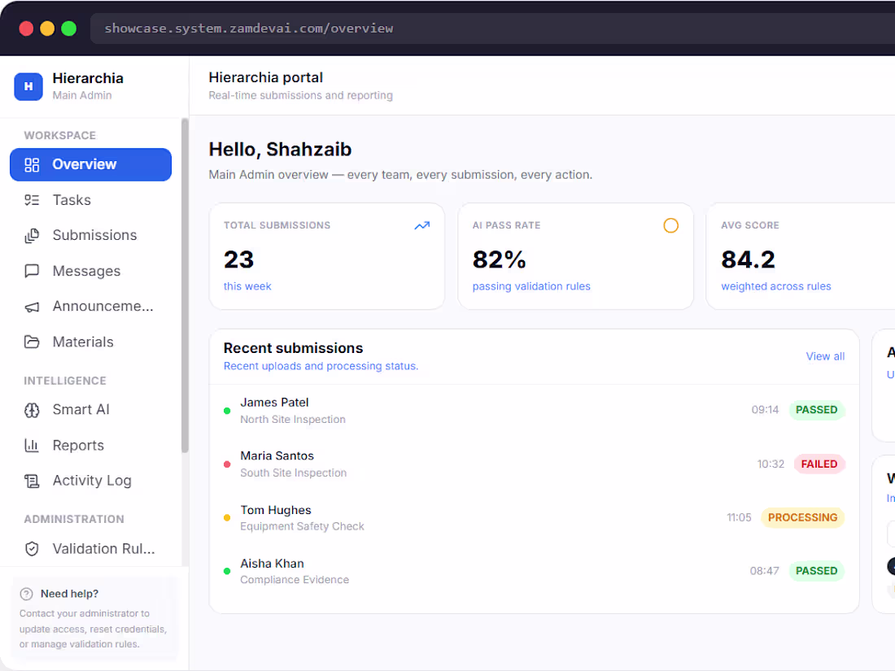Click the Submissions copy icon in sidebar
The width and height of the screenshot is (895, 671).
(32, 236)
